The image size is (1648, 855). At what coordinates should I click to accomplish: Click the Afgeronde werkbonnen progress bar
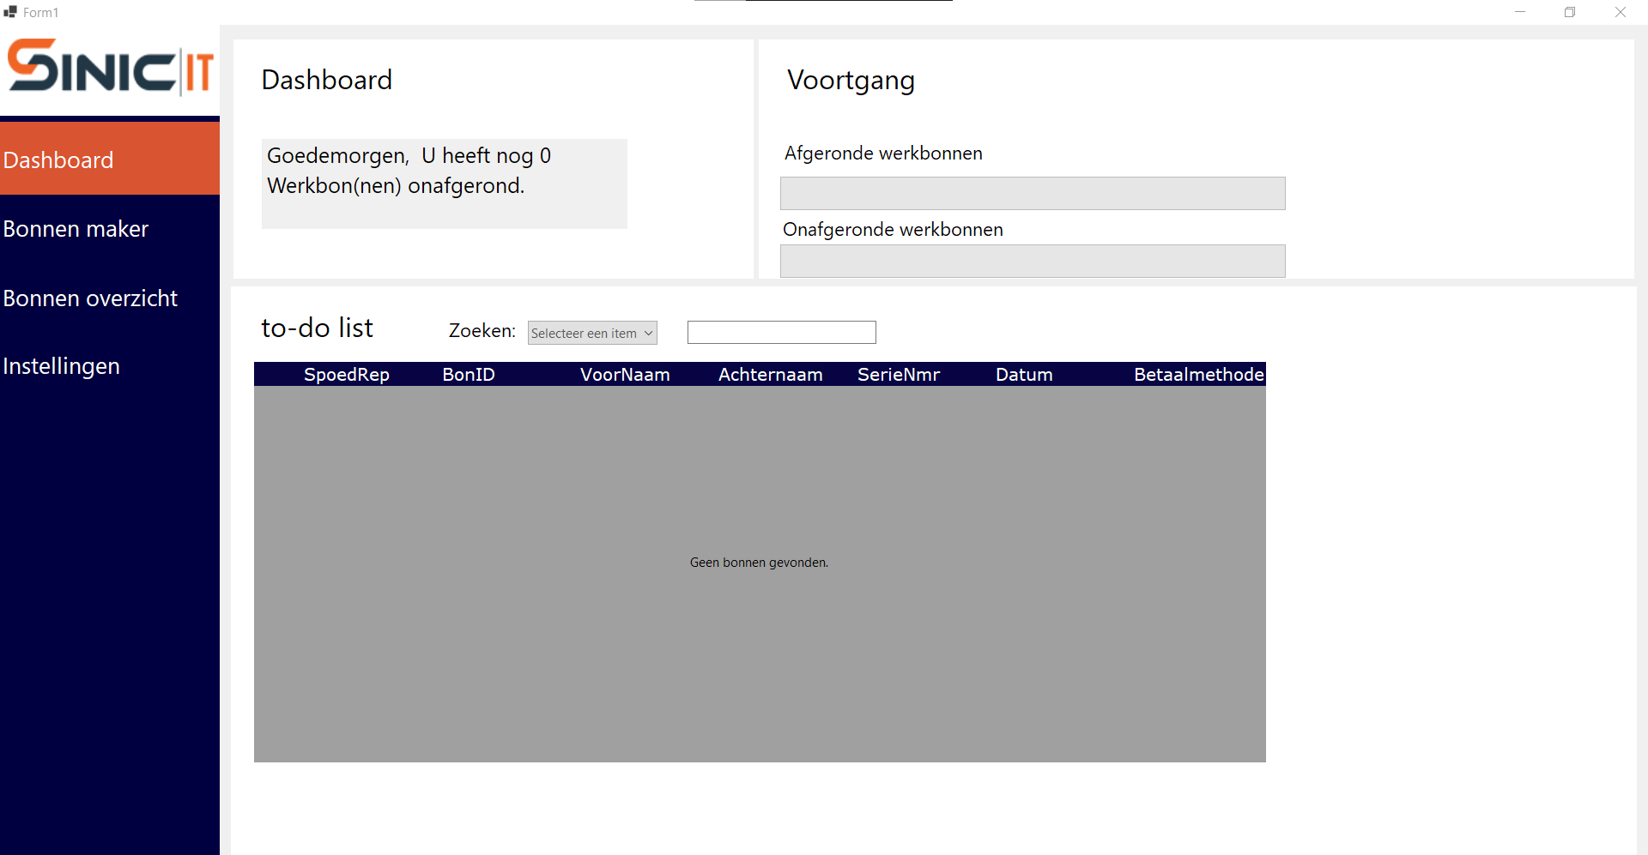click(x=1033, y=193)
